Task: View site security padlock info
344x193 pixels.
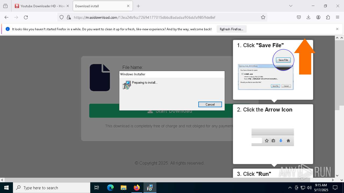Action: click(69, 17)
